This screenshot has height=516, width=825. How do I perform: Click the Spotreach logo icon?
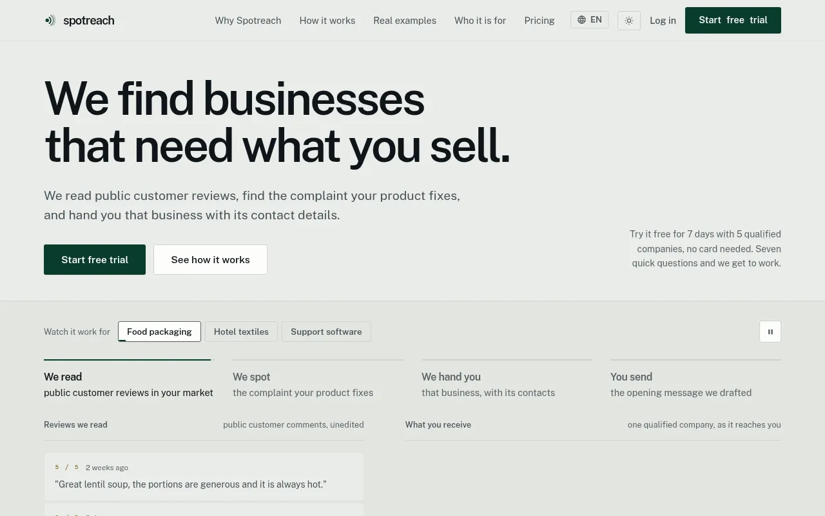click(50, 21)
